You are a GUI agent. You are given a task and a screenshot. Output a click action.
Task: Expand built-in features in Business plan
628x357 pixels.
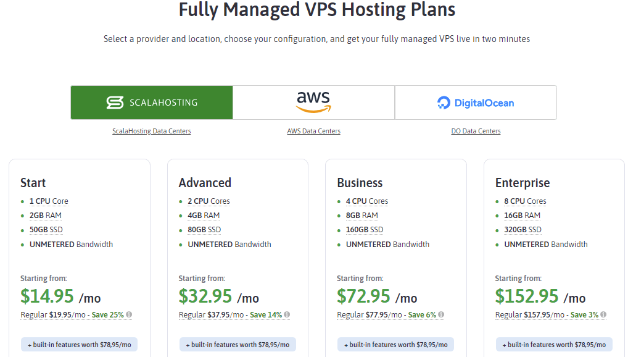395,345
